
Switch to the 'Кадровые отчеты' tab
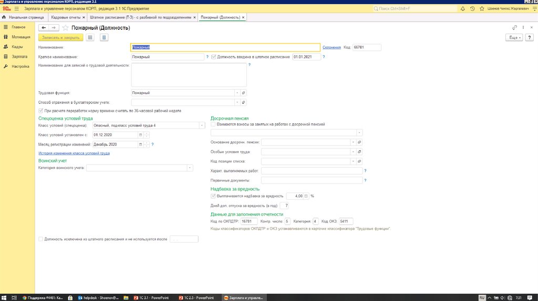[x=66, y=17]
